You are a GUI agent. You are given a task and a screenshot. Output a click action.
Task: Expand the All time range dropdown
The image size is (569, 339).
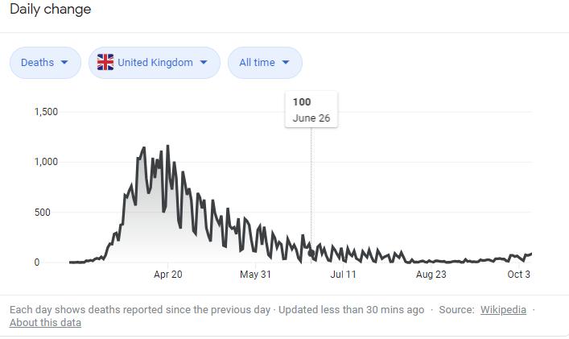coord(265,63)
